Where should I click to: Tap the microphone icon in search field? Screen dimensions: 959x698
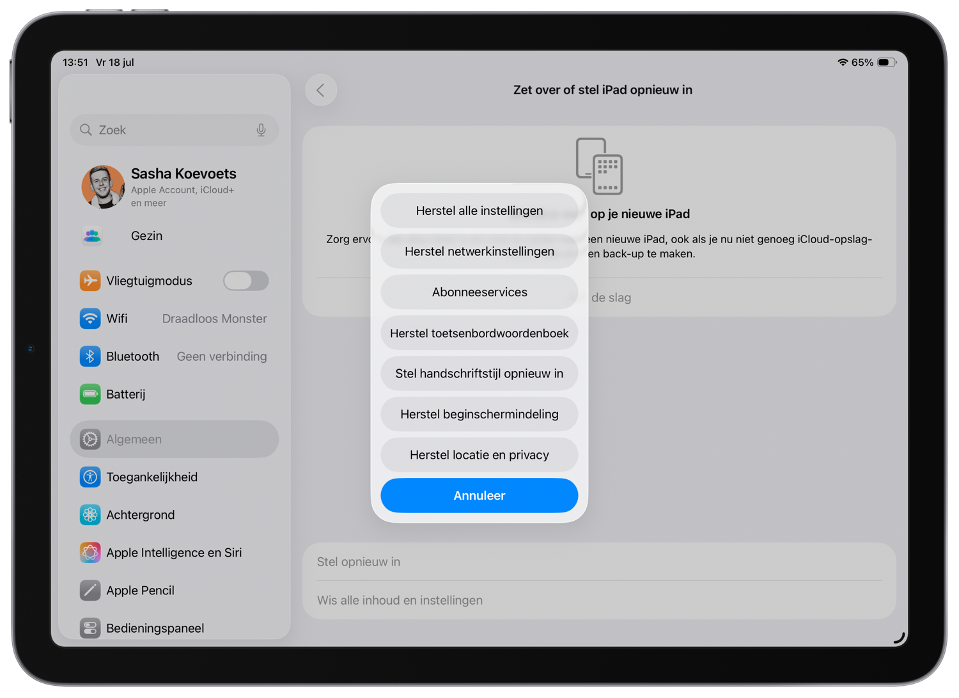tap(261, 130)
